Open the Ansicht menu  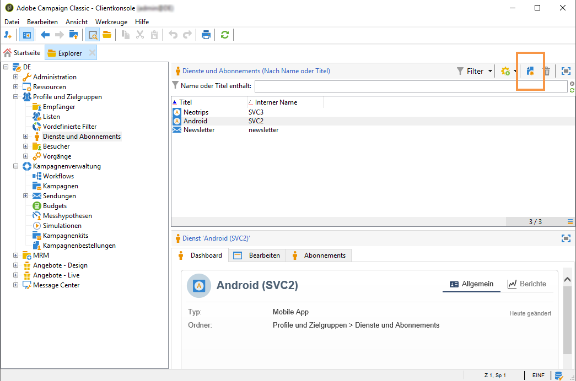point(77,22)
